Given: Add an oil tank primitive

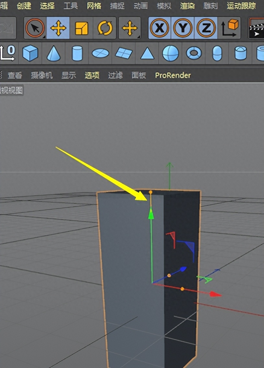Looking at the screenshot, I should [x=241, y=53].
